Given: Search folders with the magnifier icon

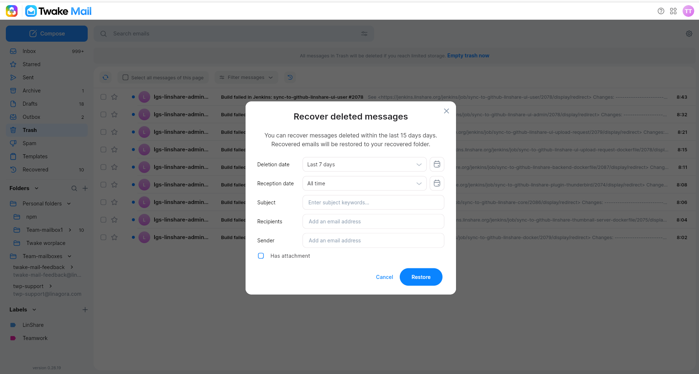Looking at the screenshot, I should point(74,188).
